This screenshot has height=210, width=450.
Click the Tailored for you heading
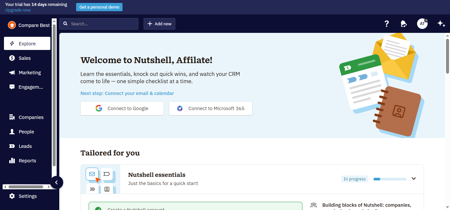point(110,153)
